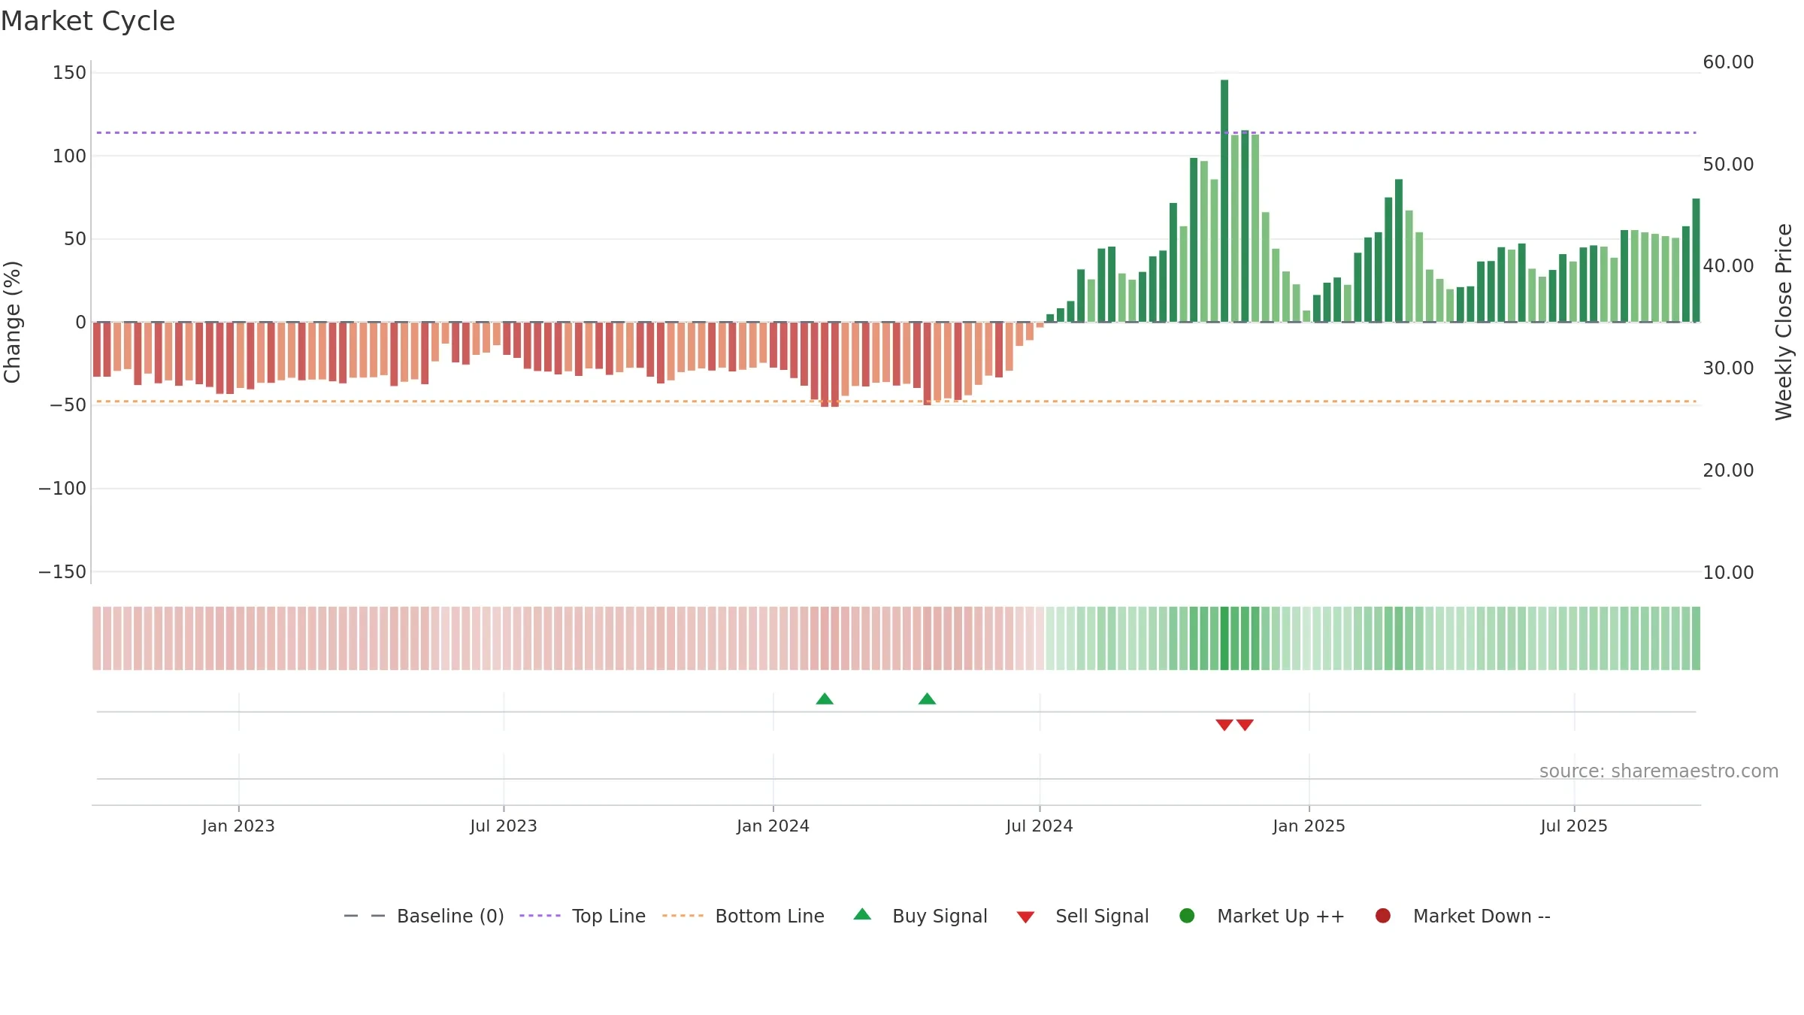Image resolution: width=1804 pixels, height=1015 pixels.
Task: Click the 40.00 right axis price label
Action: point(1728,266)
